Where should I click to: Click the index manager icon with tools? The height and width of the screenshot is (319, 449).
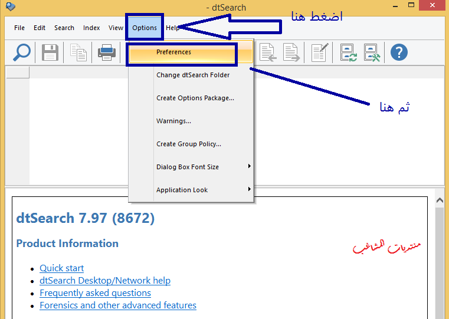point(371,52)
